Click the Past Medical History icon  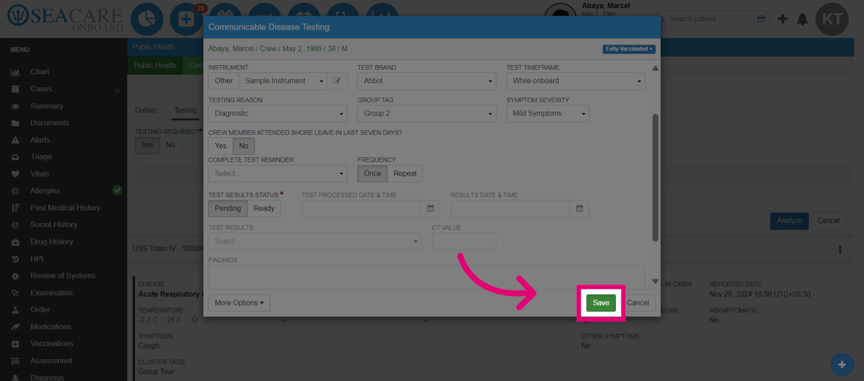(15, 208)
